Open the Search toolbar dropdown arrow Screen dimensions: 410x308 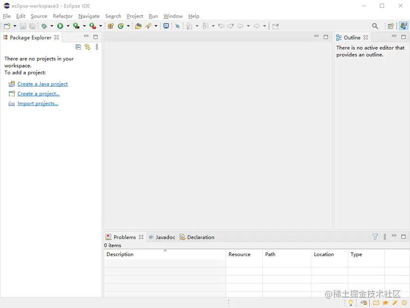click(x=156, y=26)
